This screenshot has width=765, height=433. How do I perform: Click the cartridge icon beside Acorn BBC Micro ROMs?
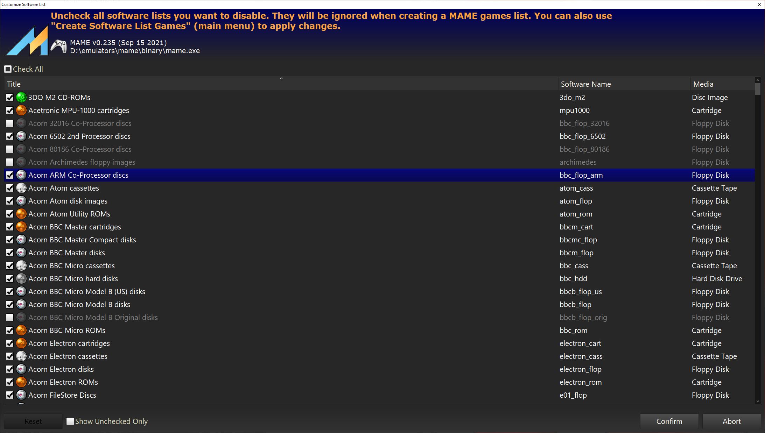pos(21,330)
